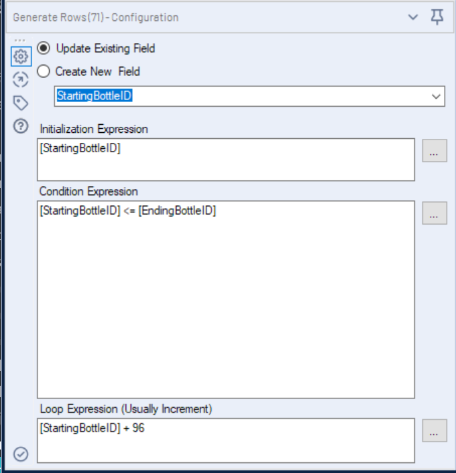Click the Loop Expression (Usually Increment) label

pyautogui.click(x=126, y=409)
